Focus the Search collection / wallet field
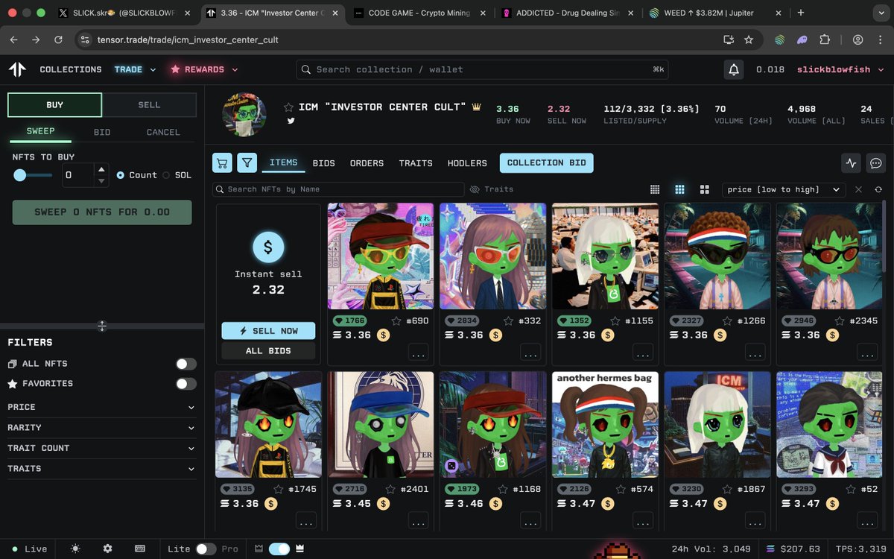 [x=483, y=69]
